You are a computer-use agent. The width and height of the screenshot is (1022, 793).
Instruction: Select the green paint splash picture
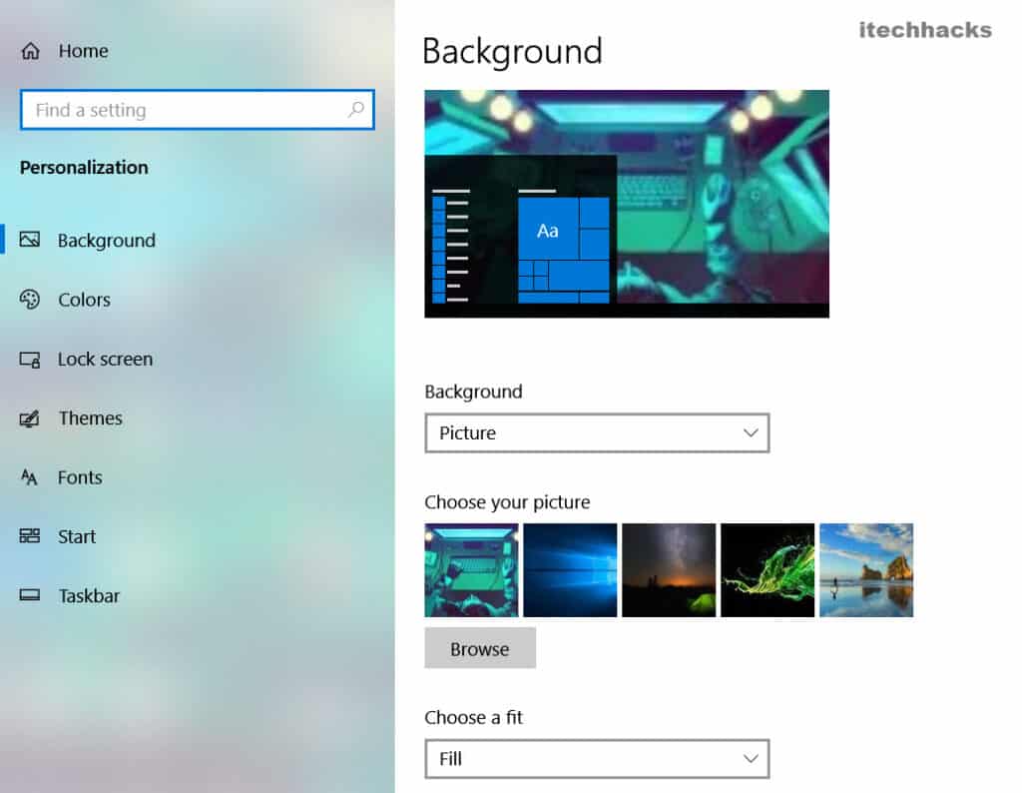coord(767,570)
